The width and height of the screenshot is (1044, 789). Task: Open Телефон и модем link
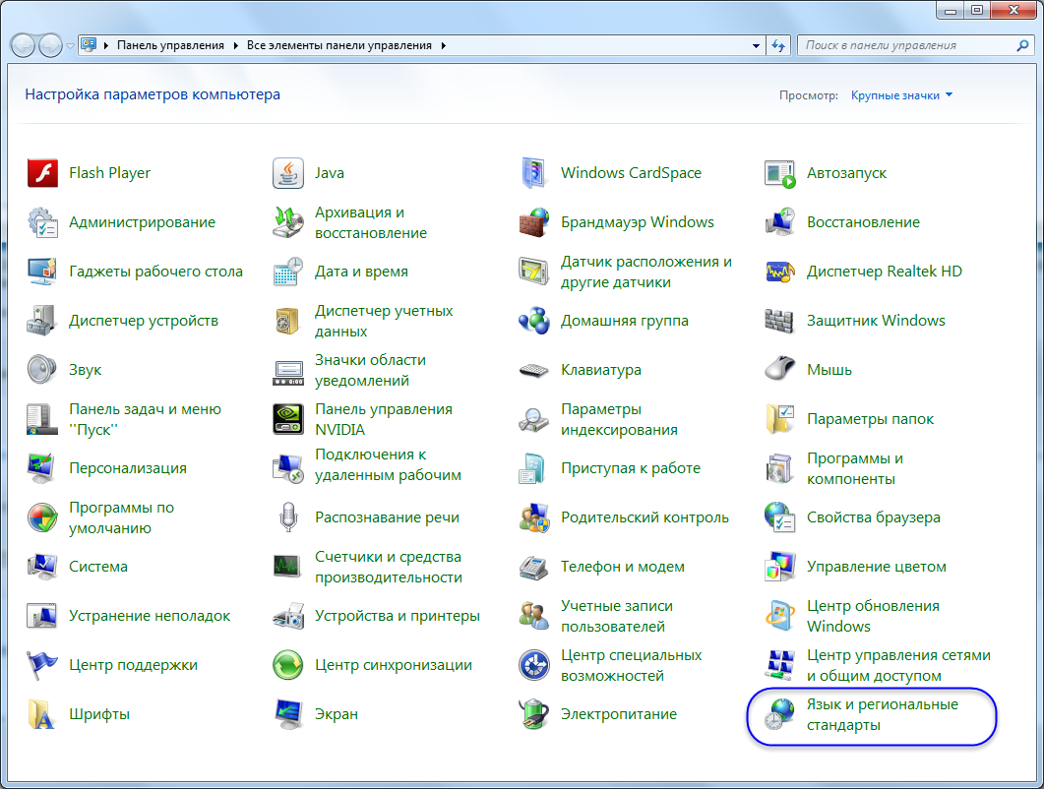point(623,567)
